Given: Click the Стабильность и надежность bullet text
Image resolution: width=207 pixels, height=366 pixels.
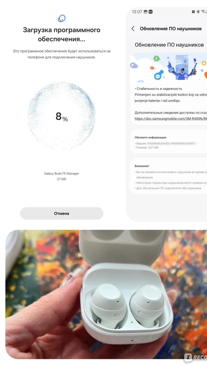Looking at the screenshot, I should click(x=158, y=89).
